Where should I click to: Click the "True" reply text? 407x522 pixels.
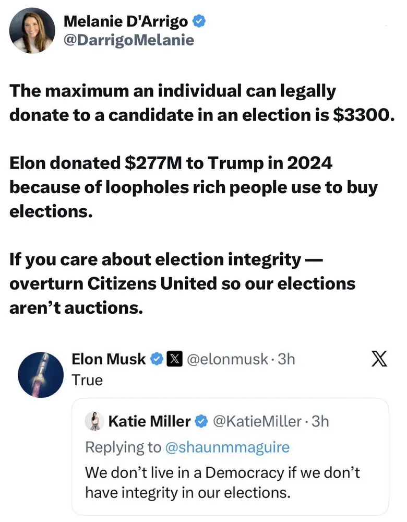[87, 380]
